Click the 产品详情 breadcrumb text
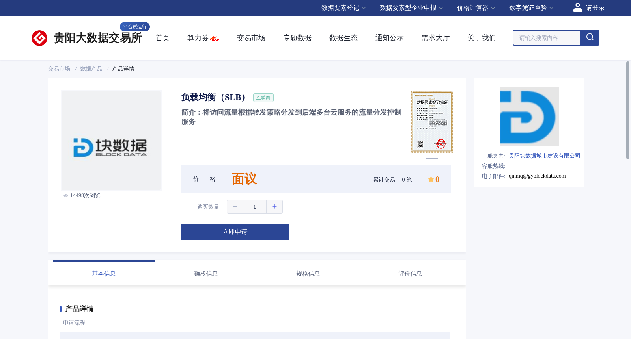The image size is (631, 339). (123, 69)
